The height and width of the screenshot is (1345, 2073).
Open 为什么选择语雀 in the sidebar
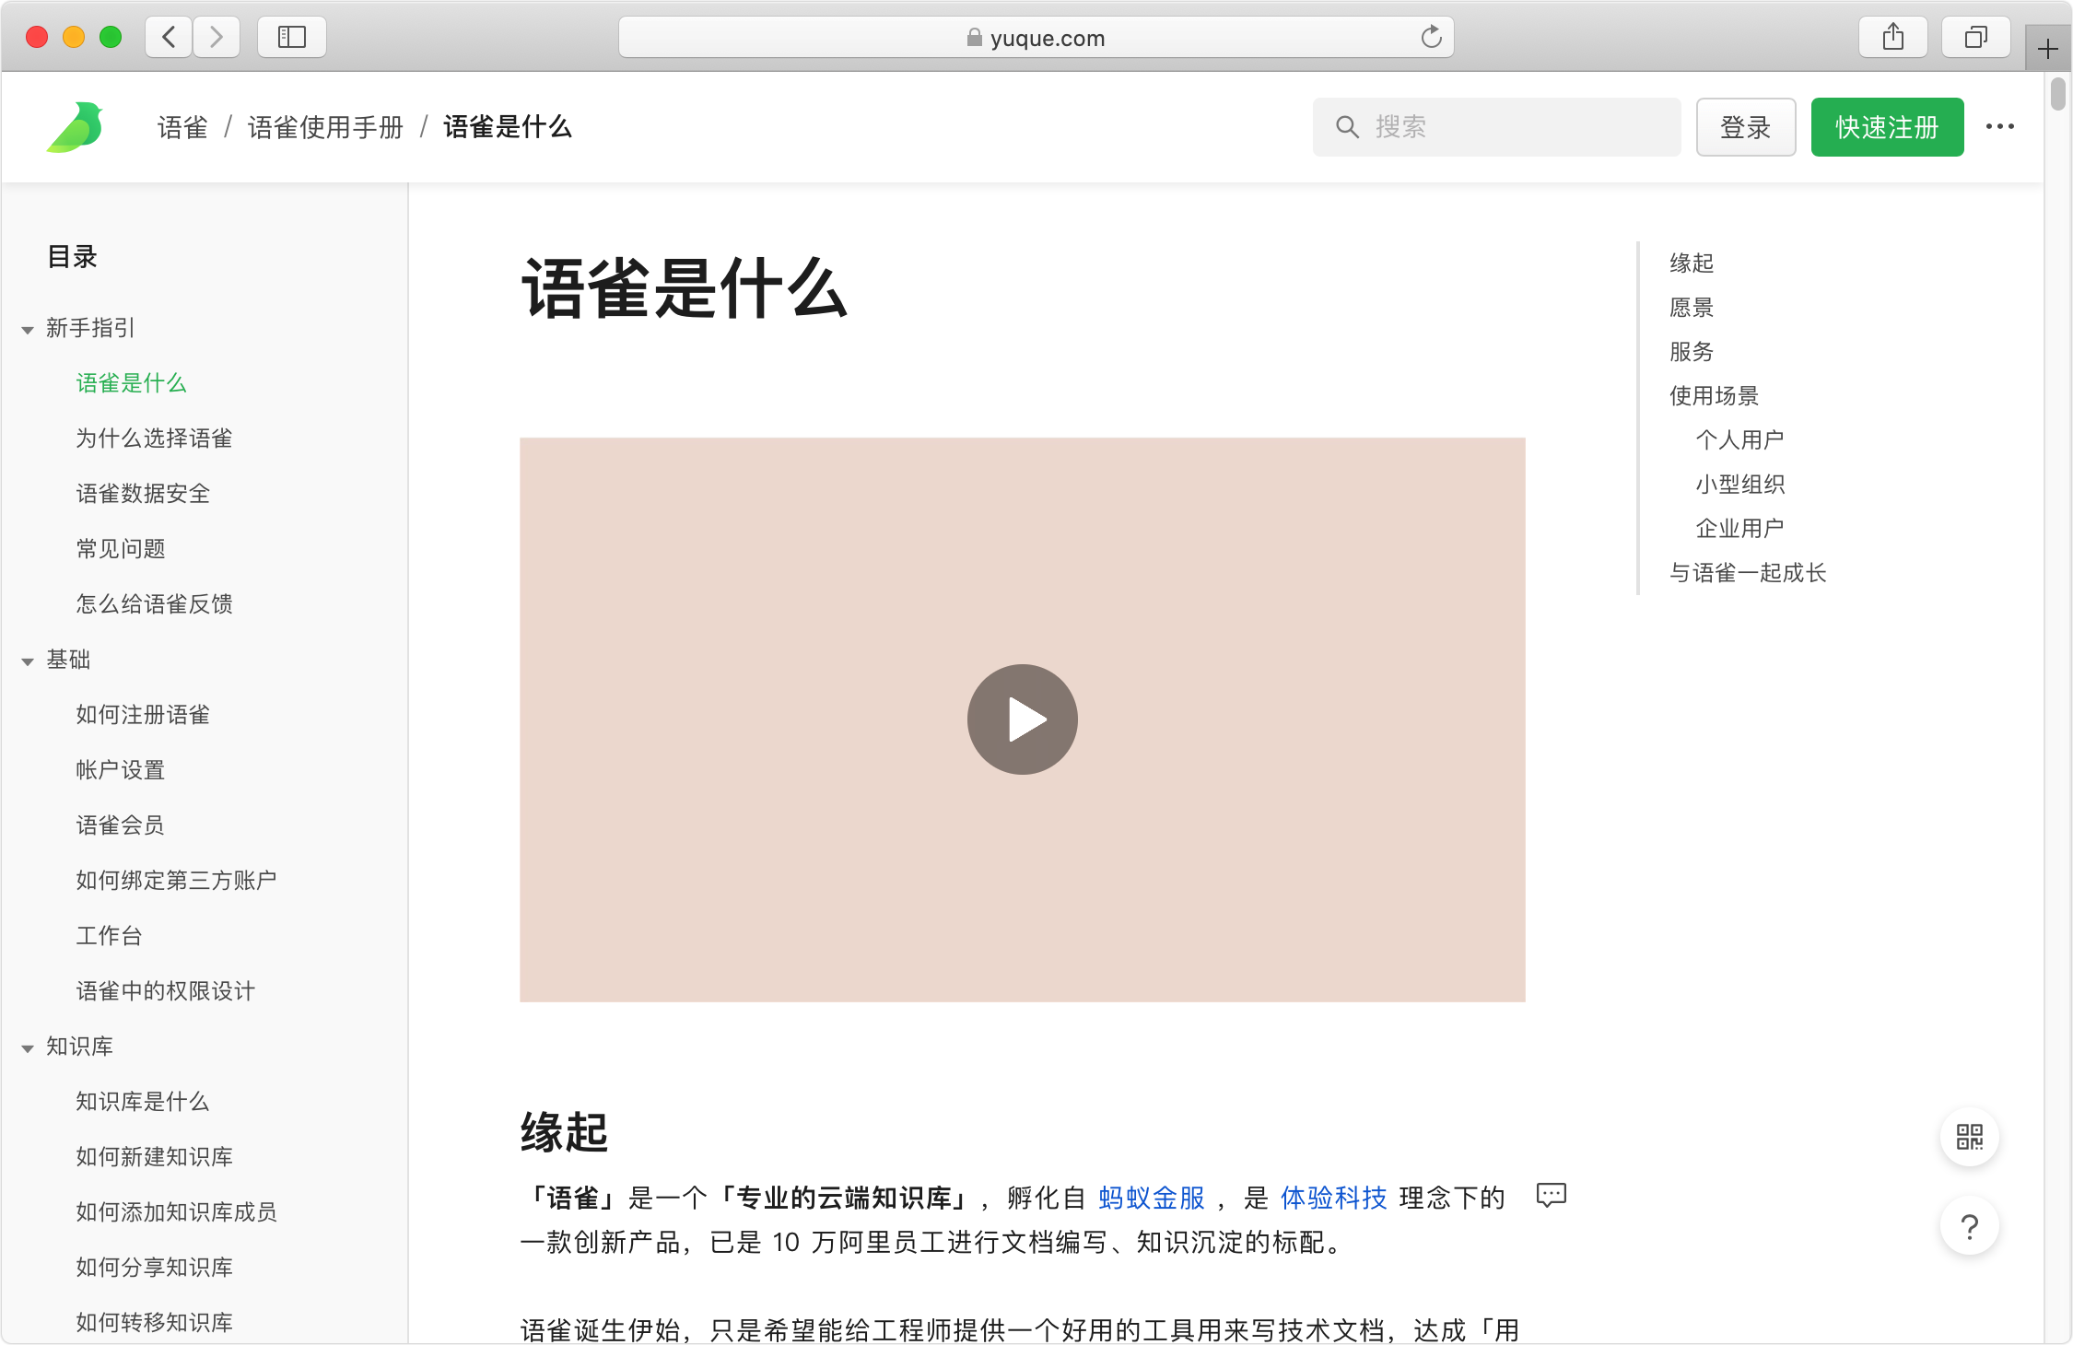(x=154, y=439)
